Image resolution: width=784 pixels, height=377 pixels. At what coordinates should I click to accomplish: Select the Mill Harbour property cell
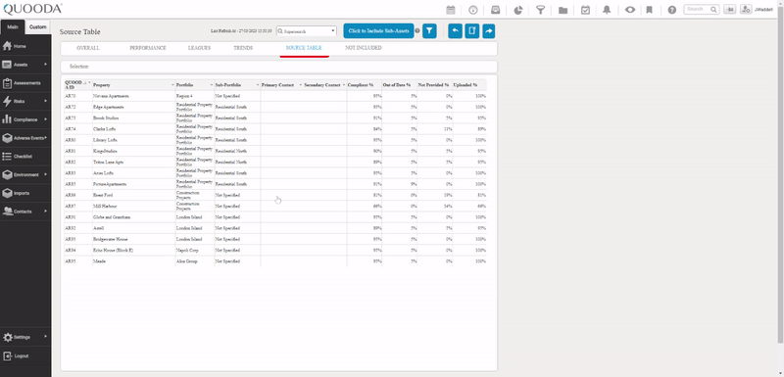click(x=133, y=207)
